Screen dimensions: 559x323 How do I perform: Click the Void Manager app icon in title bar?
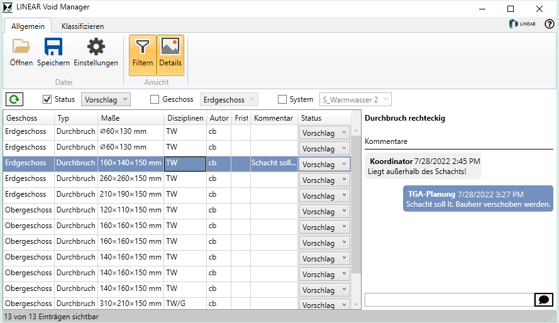[8, 7]
